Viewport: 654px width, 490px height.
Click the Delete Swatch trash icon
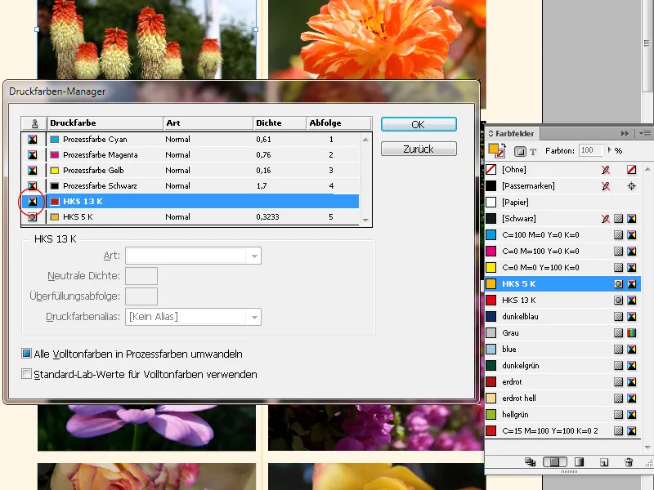[629, 461]
